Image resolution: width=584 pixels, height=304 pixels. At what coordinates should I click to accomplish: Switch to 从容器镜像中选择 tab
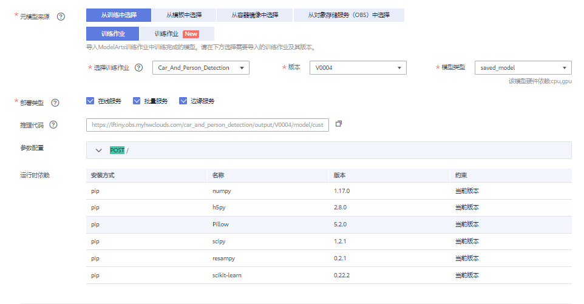coord(254,15)
